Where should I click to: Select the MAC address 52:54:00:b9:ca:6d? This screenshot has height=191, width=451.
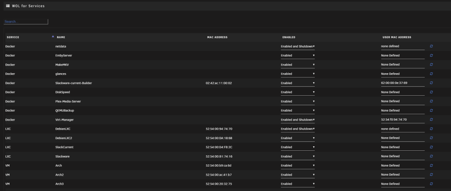[219, 165]
